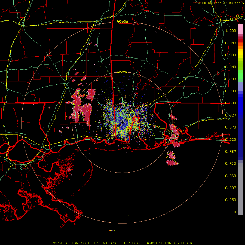Select the KMOB radar site marker
Screen dimensions: 245x245
(x=122, y=122)
